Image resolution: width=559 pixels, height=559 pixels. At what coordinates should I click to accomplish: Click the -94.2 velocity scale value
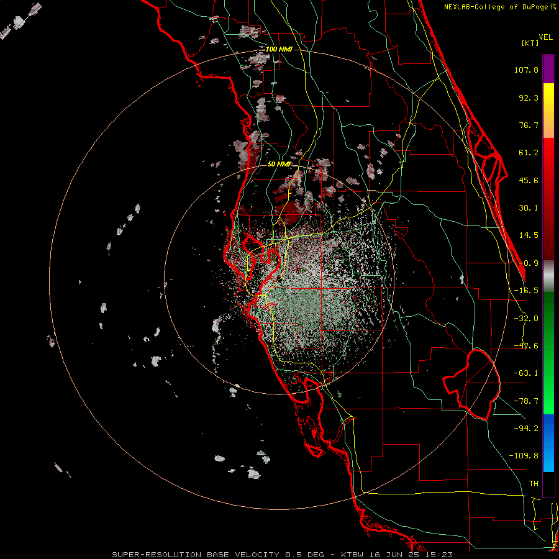coord(526,428)
